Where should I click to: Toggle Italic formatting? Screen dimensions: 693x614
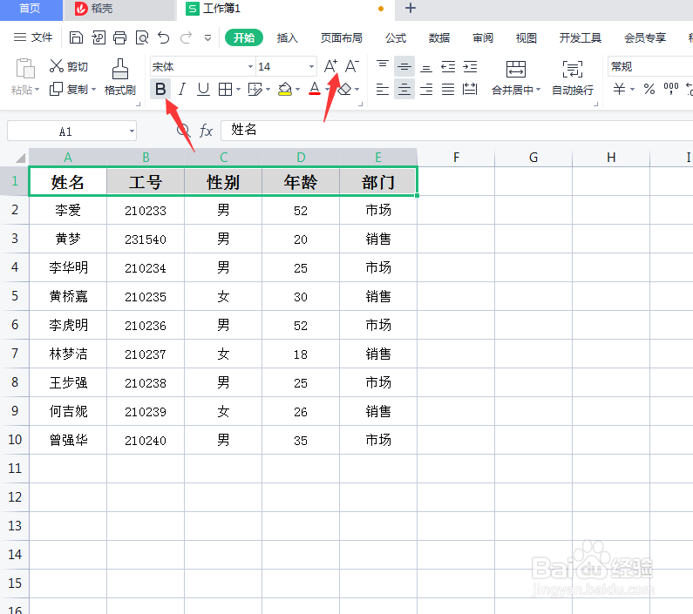pos(181,89)
